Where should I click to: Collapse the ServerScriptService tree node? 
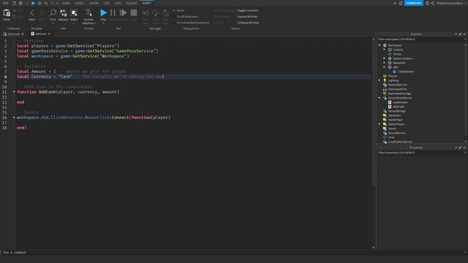pyautogui.click(x=380, y=98)
